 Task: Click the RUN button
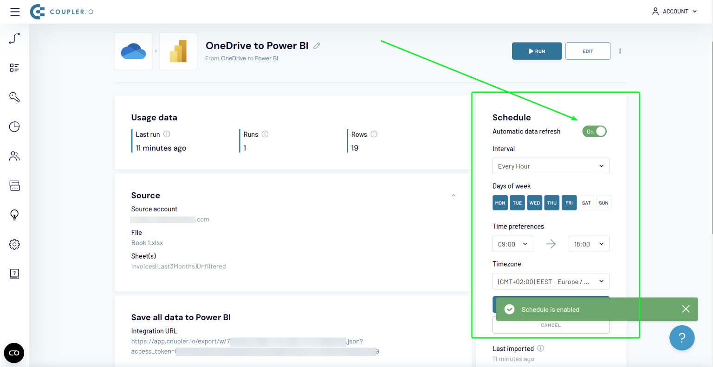[x=537, y=51]
